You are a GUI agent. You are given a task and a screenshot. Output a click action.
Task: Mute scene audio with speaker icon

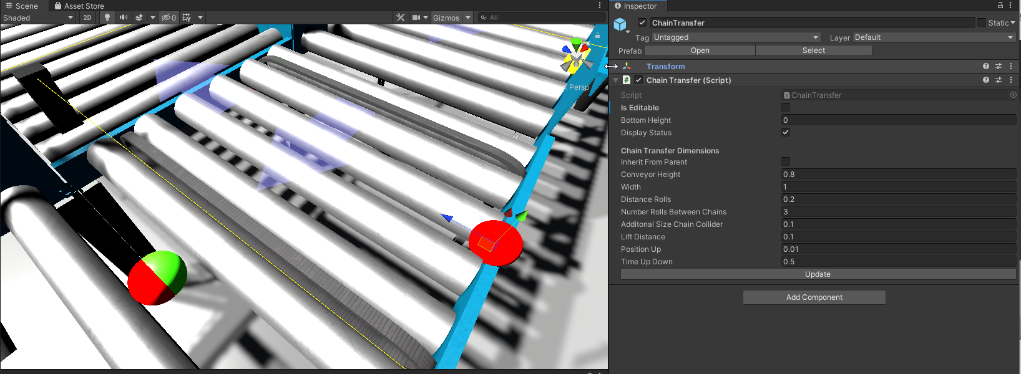tap(124, 17)
